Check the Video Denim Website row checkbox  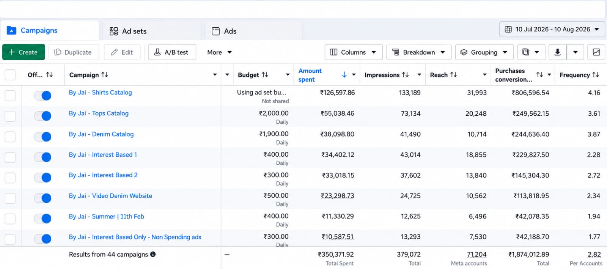pos(10,198)
